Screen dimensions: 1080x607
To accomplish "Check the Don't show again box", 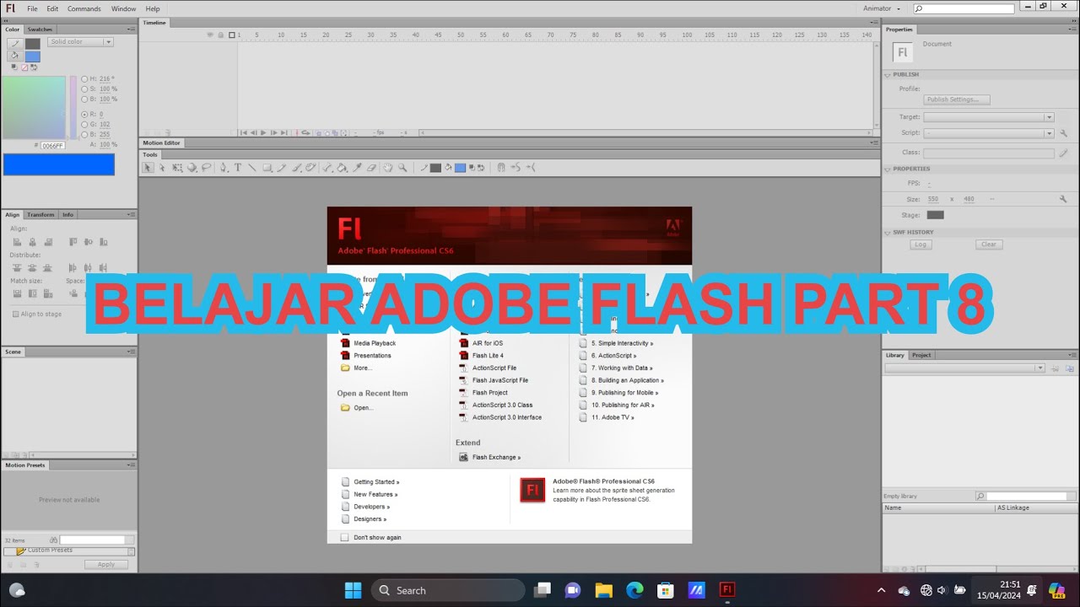I will pyautogui.click(x=344, y=537).
